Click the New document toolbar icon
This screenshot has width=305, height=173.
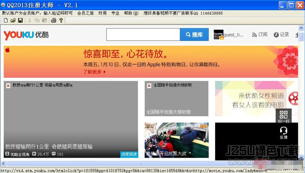(x=6, y=20)
